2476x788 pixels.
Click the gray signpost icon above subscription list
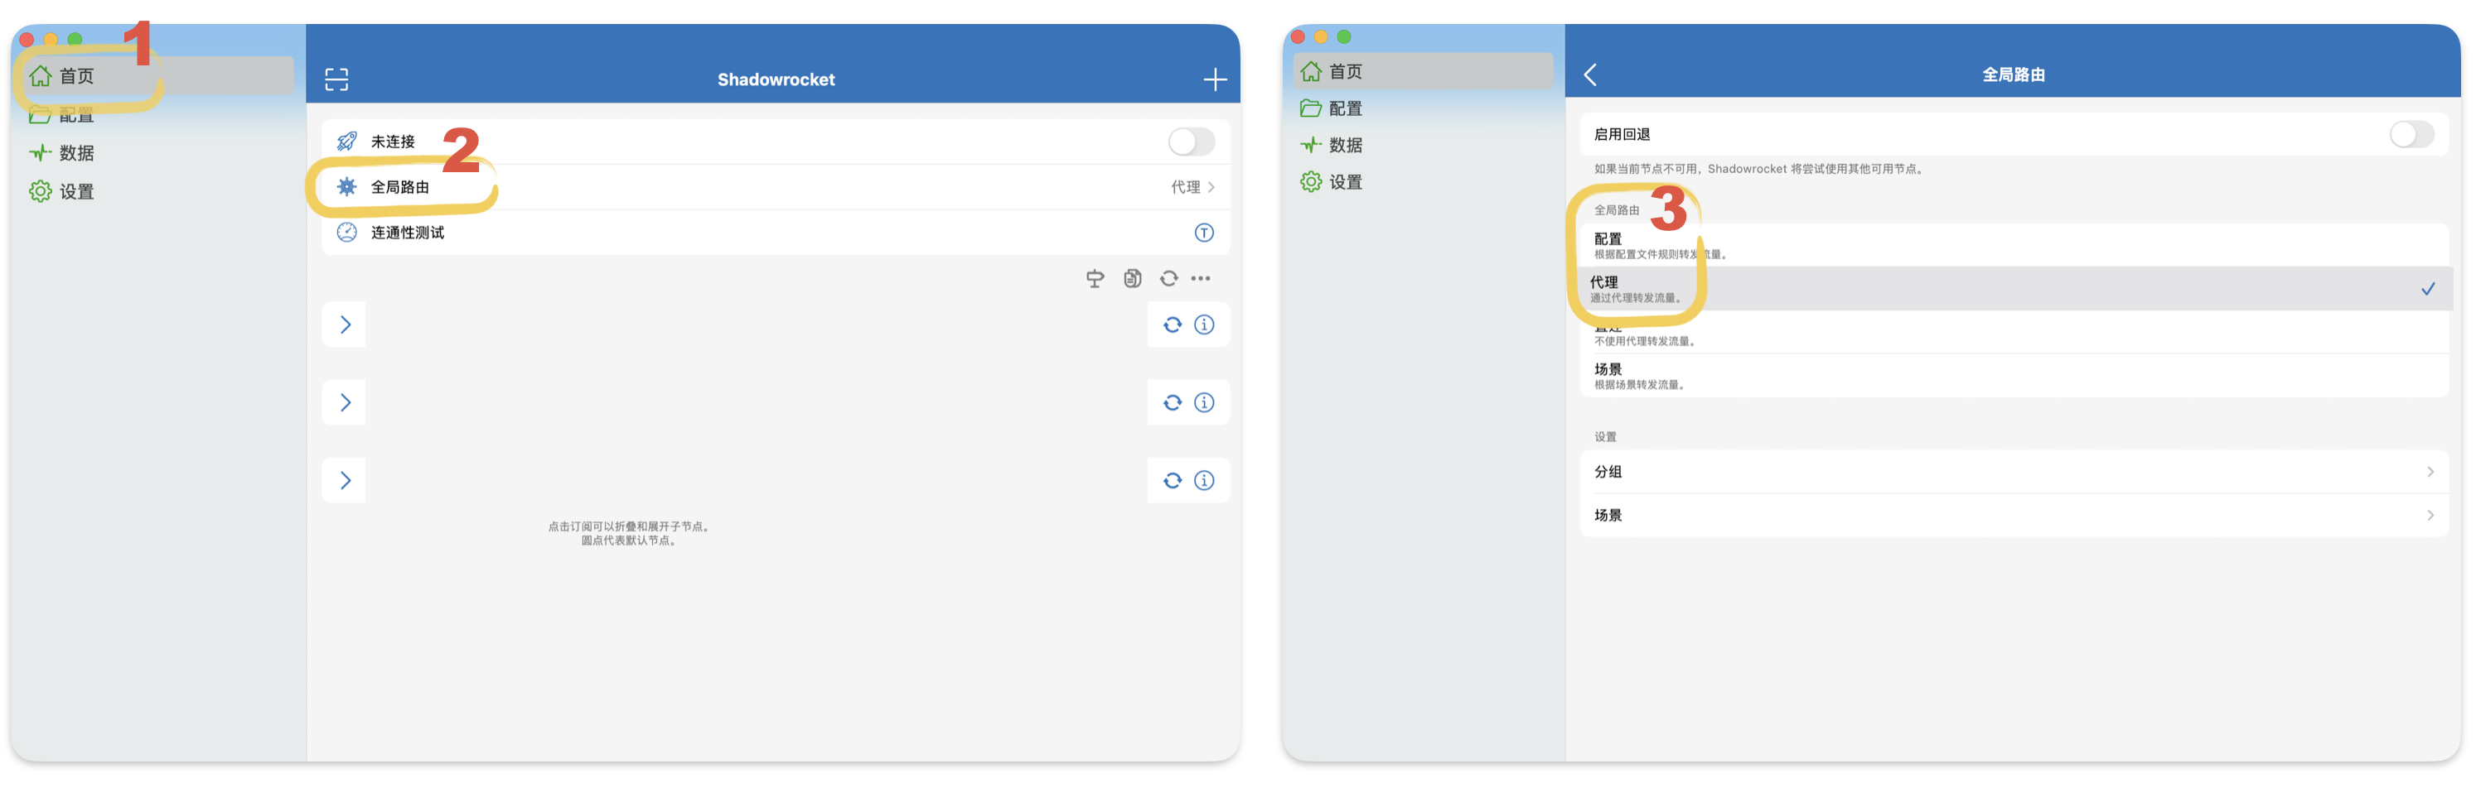(x=1095, y=278)
